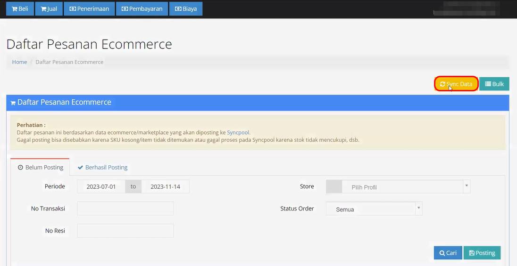
Task: Focus the No Transaksi text field
Action: 125,209
